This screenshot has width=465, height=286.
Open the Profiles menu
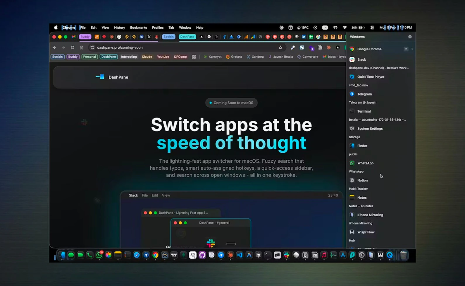(x=158, y=28)
